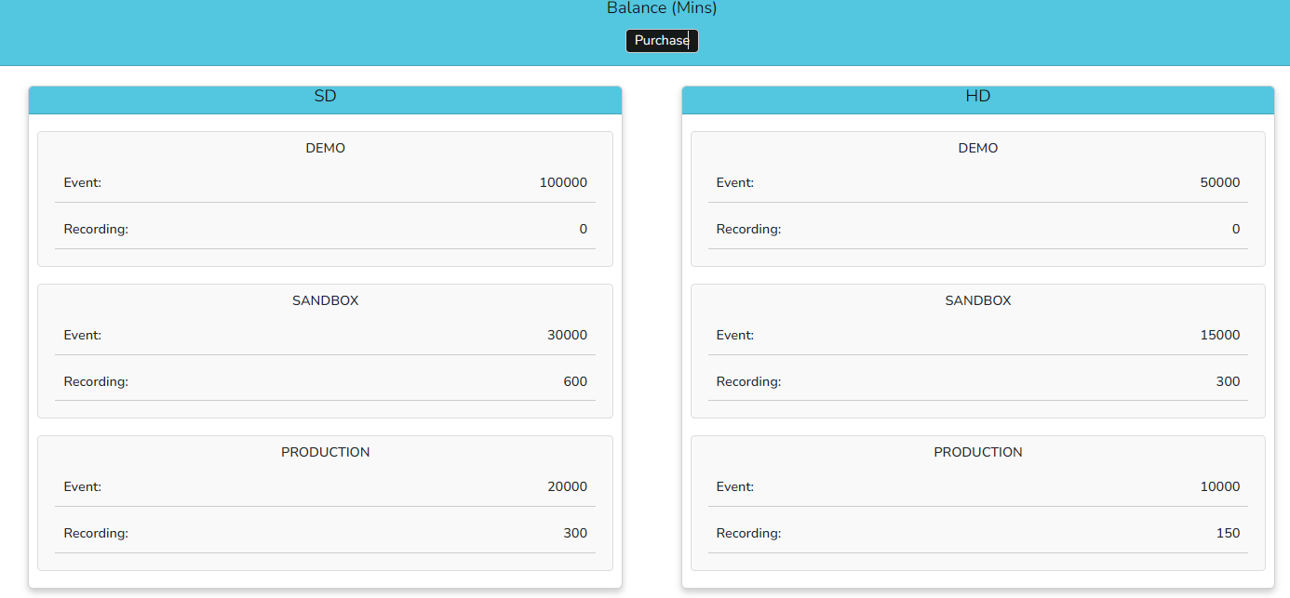Open the SANDBOX section under SD

click(x=325, y=300)
